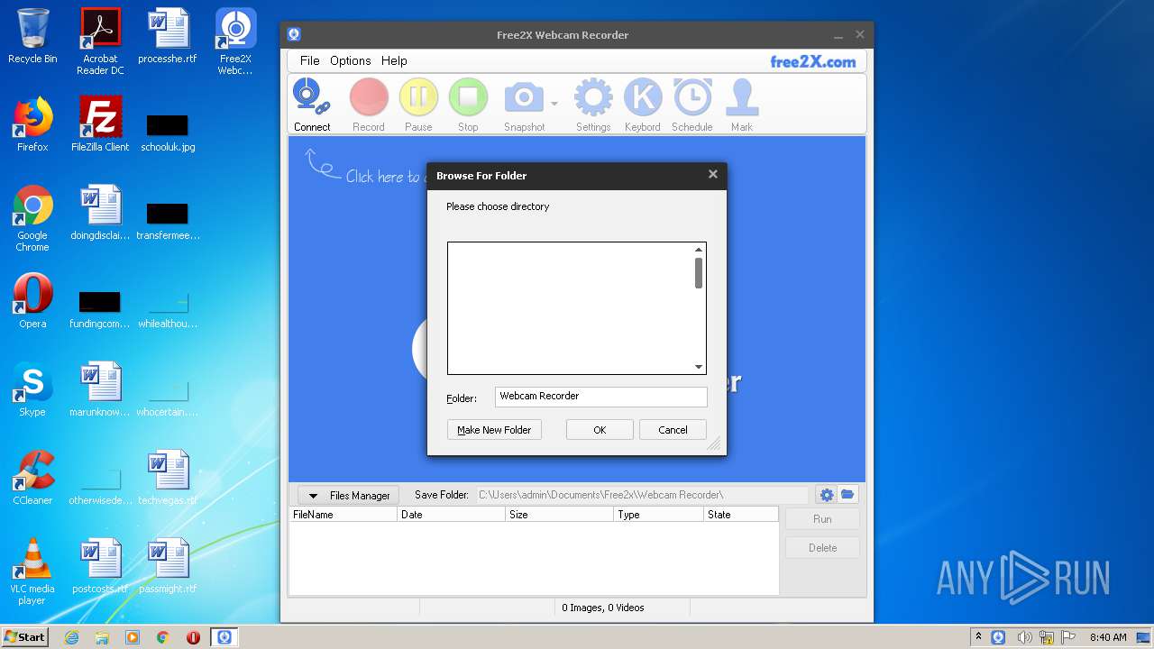The width and height of the screenshot is (1154, 649).
Task: Expand the Snapshot dropdown arrow
Action: pos(554,104)
